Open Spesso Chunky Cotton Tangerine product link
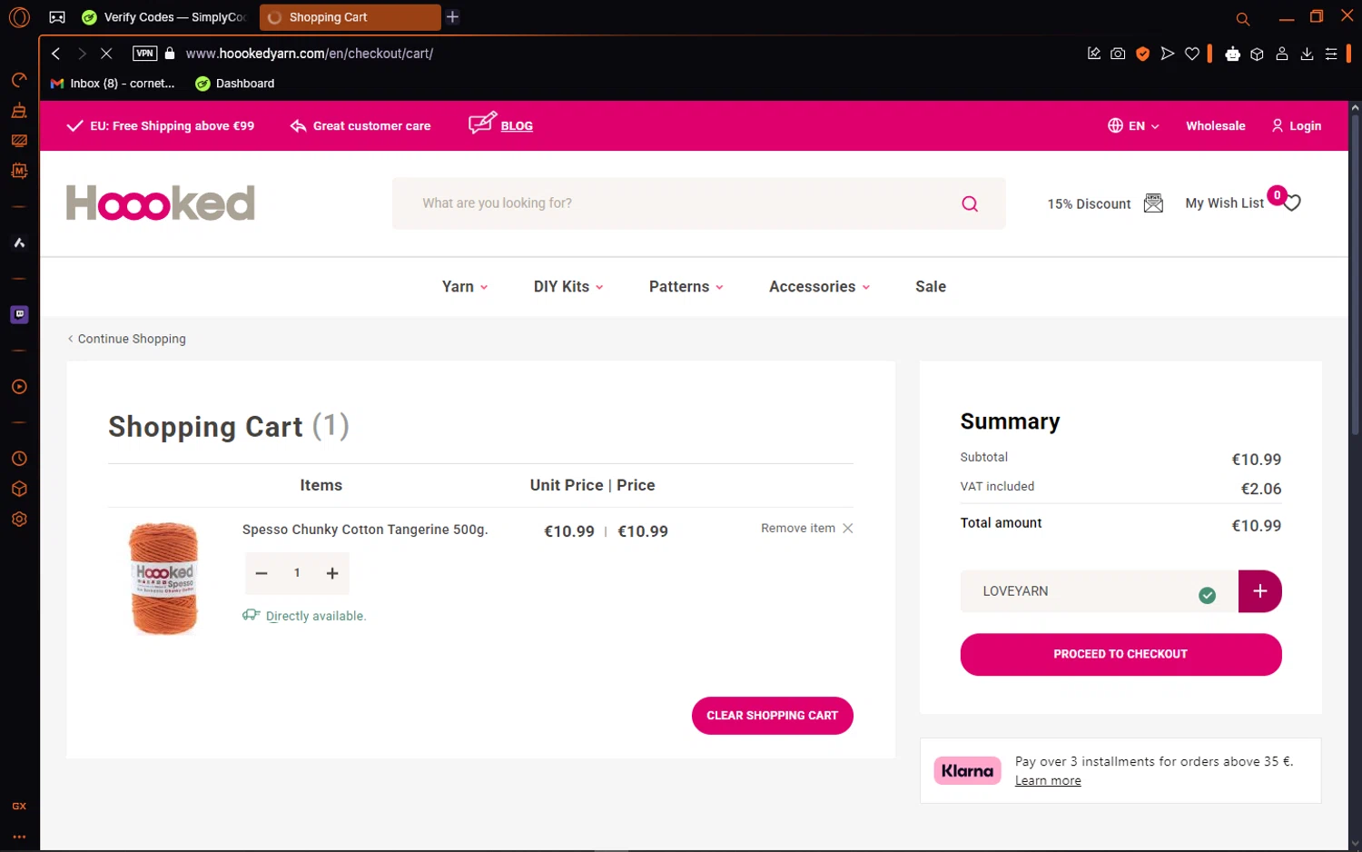 (365, 530)
